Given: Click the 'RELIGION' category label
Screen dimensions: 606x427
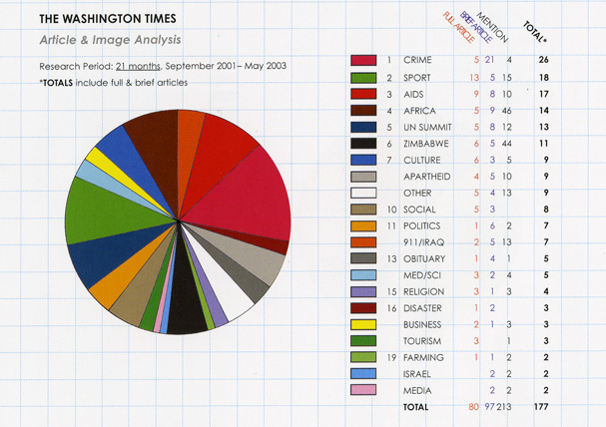Looking at the screenshot, I should coord(423,292).
